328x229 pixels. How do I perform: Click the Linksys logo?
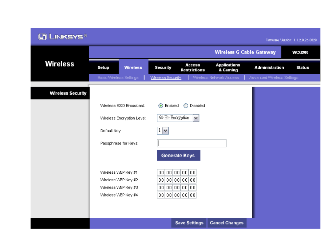coord(62,37)
